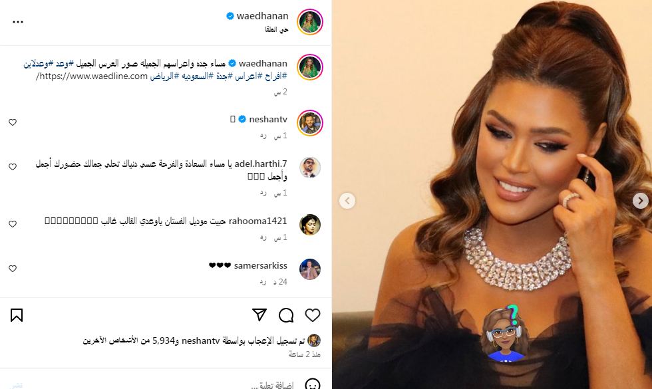652x389 pixels.
Task: Save the post with the bookmark icon
Action: (17, 315)
